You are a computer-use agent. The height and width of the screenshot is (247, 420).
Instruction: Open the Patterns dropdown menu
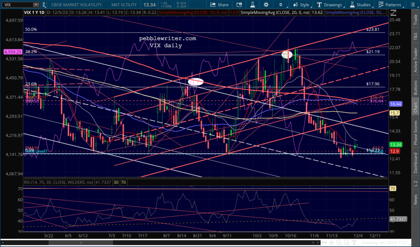pos(391,5)
